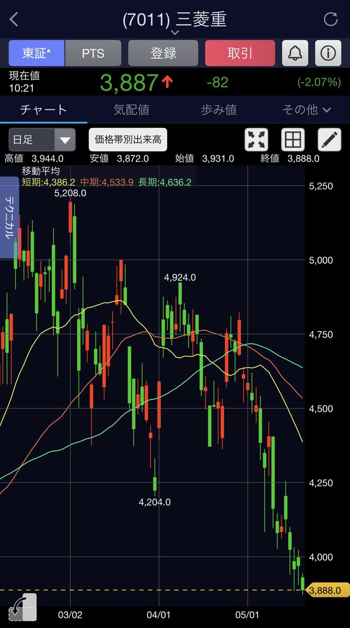
Task: Tap the 短期:4,386.2 moving average value
Action: (x=49, y=182)
